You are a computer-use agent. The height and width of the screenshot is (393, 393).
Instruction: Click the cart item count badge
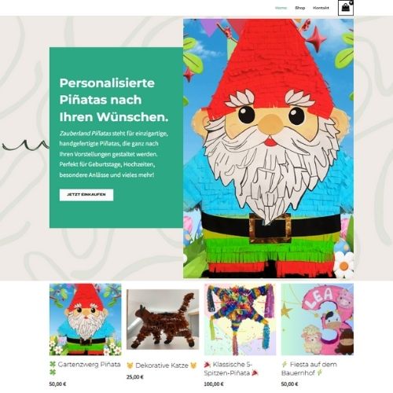pyautogui.click(x=351, y=2)
